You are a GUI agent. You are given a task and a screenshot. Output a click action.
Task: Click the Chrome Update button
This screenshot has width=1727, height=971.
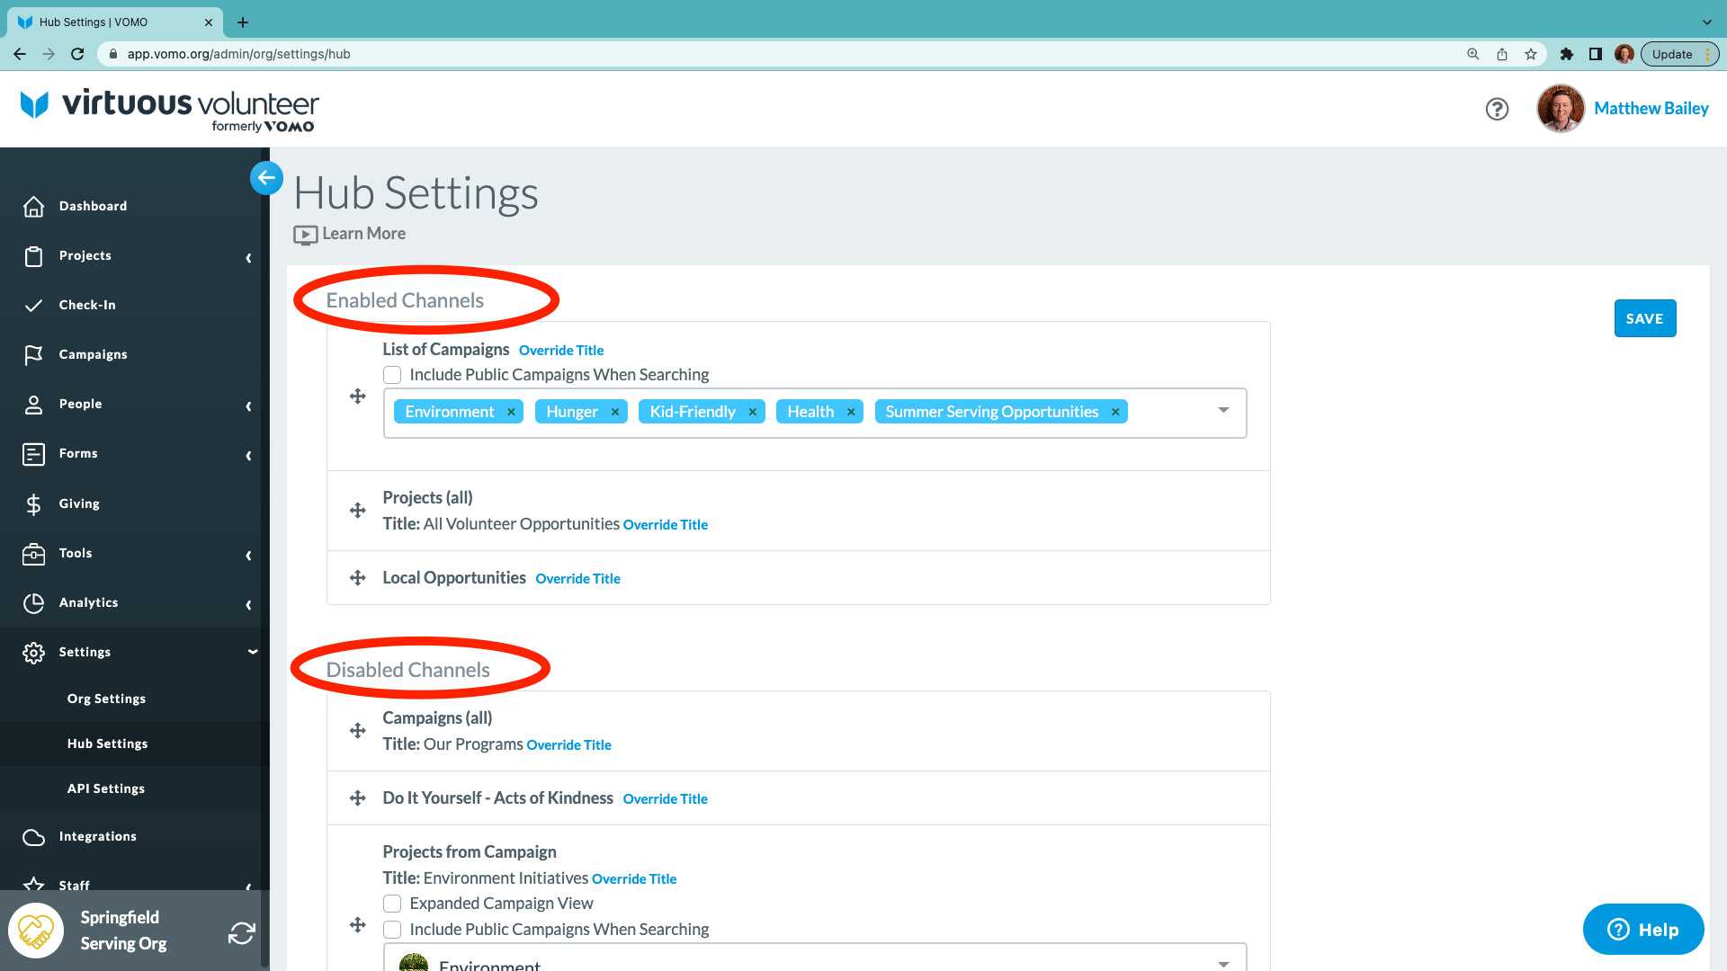point(1679,54)
